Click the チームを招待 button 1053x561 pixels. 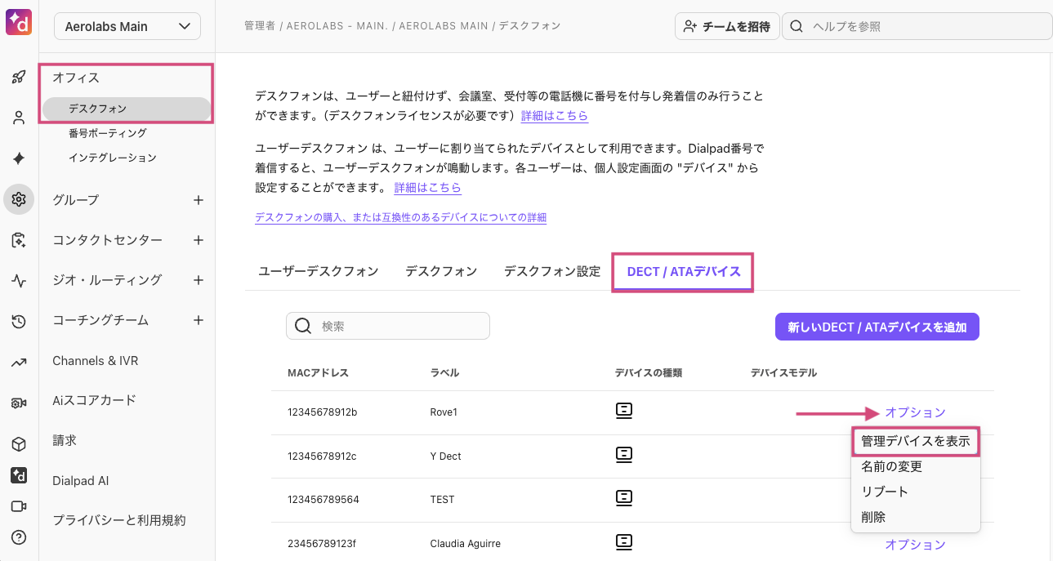tap(726, 26)
